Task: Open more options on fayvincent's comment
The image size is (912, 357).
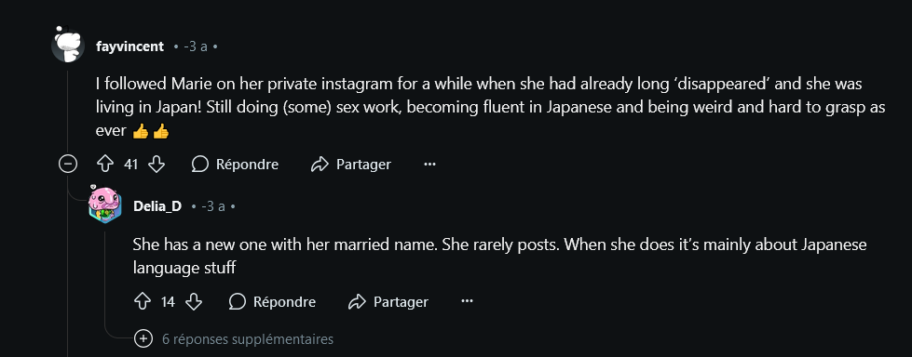Action: [x=429, y=165]
